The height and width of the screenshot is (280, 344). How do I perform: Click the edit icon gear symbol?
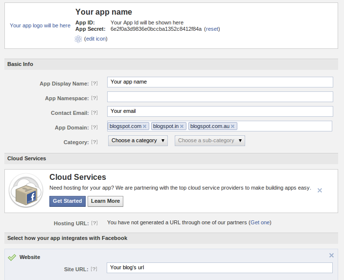pos(78,39)
